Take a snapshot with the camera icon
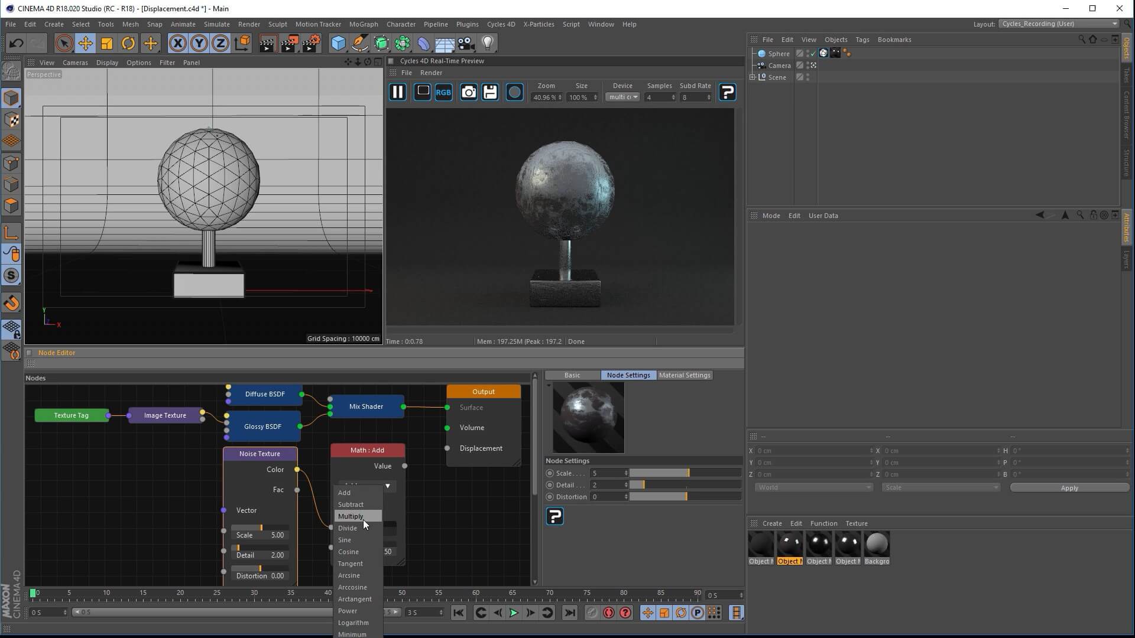Screen dimensions: 1135x638 (468, 92)
